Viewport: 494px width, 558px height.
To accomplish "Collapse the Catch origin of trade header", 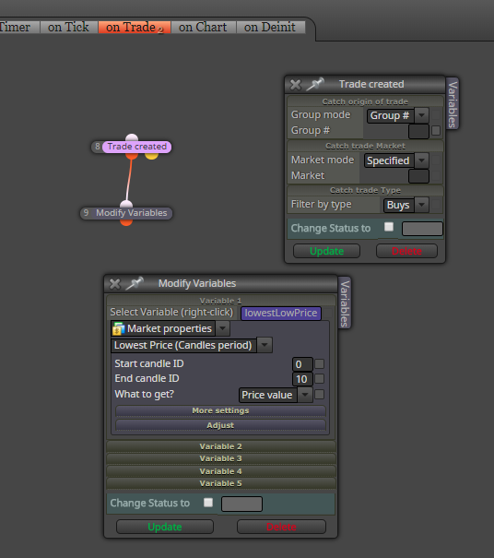I will pyautogui.click(x=365, y=101).
